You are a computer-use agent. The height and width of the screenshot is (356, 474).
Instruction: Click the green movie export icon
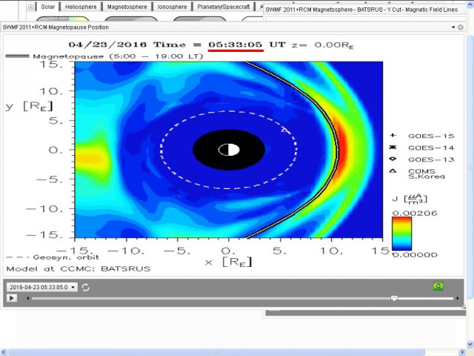[x=438, y=286]
